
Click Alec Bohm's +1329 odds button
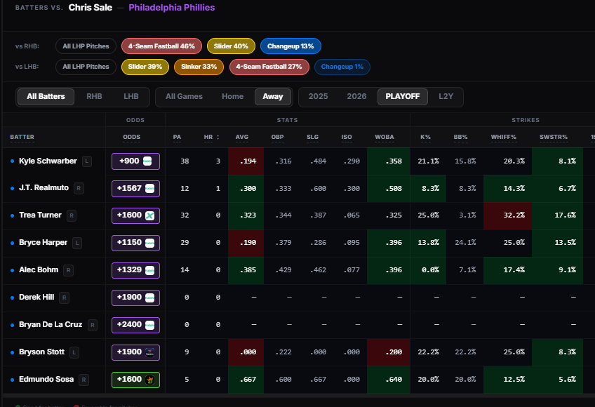[135, 270]
